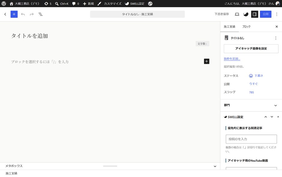The image size is (282, 177).
Task: Click the 投稿IDを入力 input field
Action: tap(251, 139)
